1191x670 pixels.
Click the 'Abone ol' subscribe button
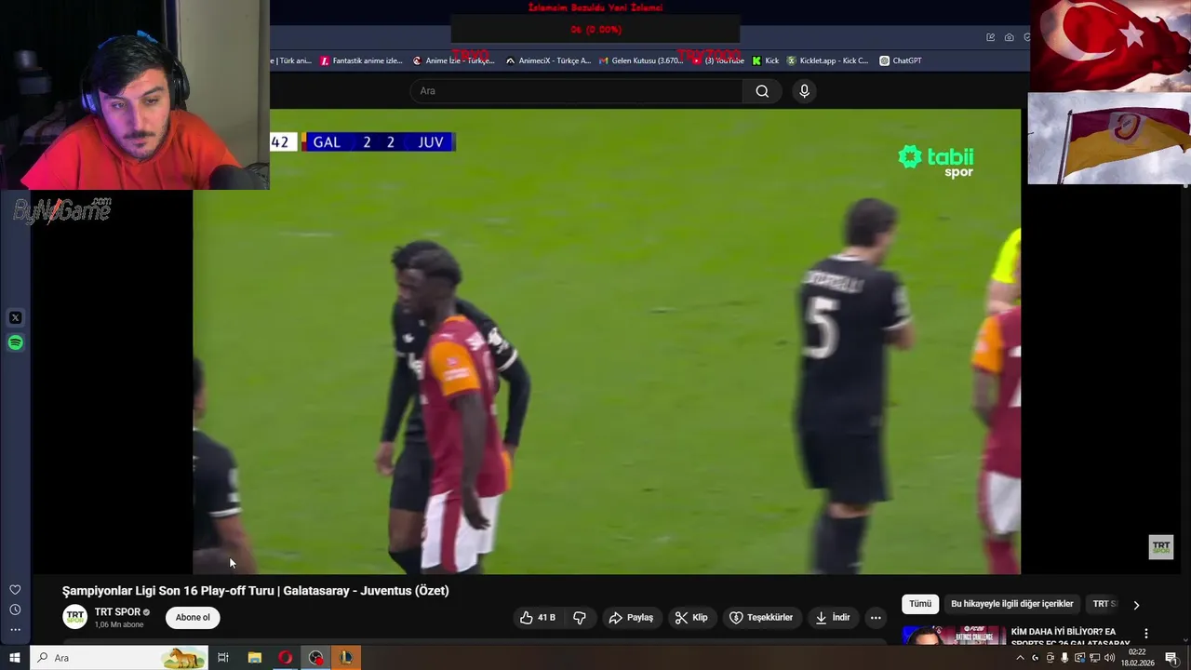coord(193,618)
